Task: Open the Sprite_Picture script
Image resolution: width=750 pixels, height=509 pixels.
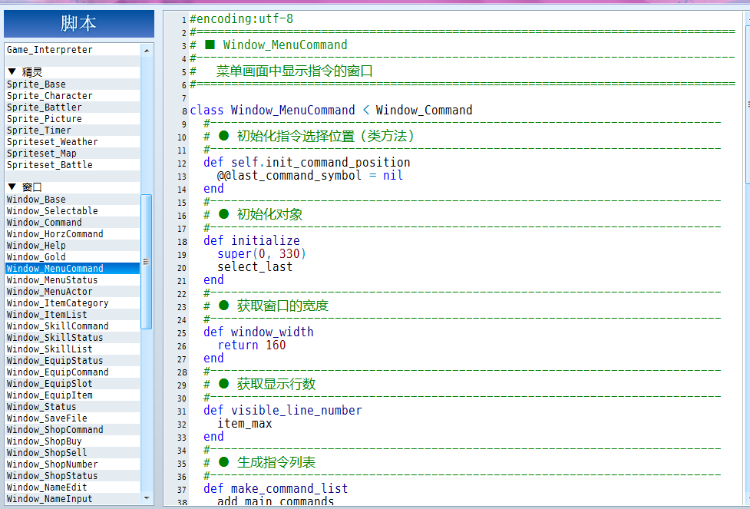Action: click(73, 119)
